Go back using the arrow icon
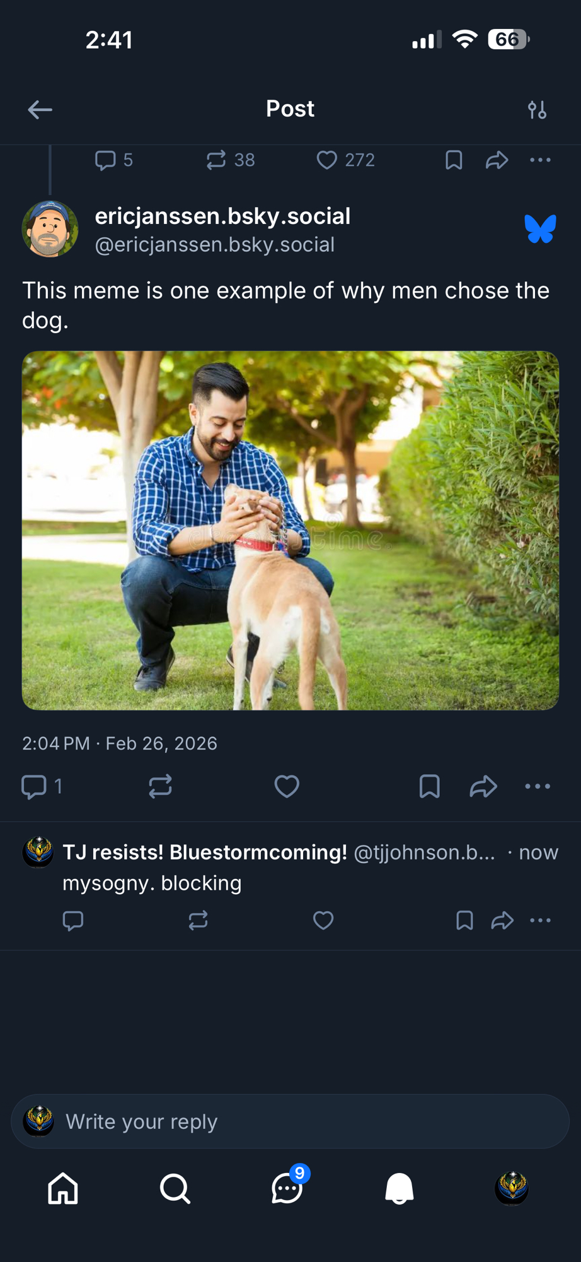The height and width of the screenshot is (1262, 581). [x=40, y=110]
